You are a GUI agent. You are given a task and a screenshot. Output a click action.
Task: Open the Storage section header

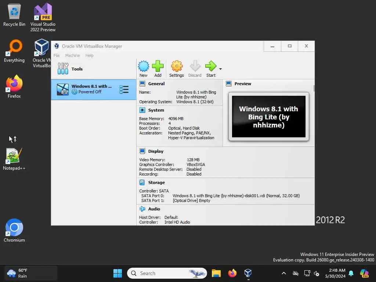(156, 182)
